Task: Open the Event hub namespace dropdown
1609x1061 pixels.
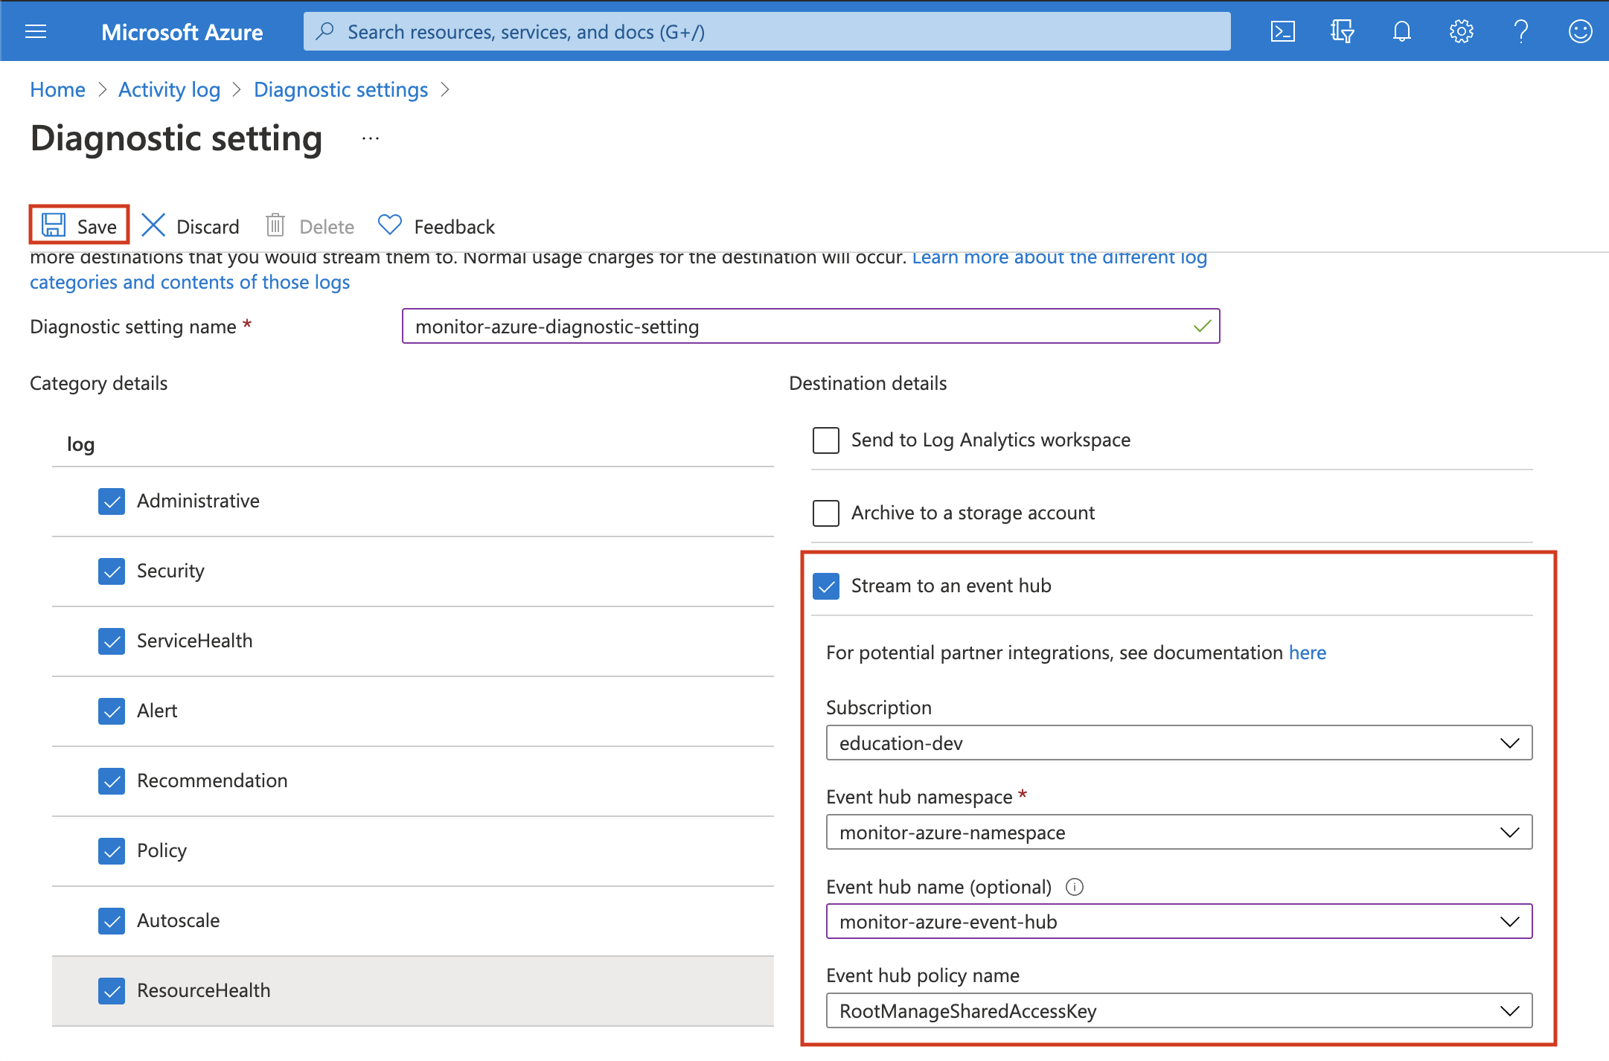Action: pyautogui.click(x=1179, y=832)
